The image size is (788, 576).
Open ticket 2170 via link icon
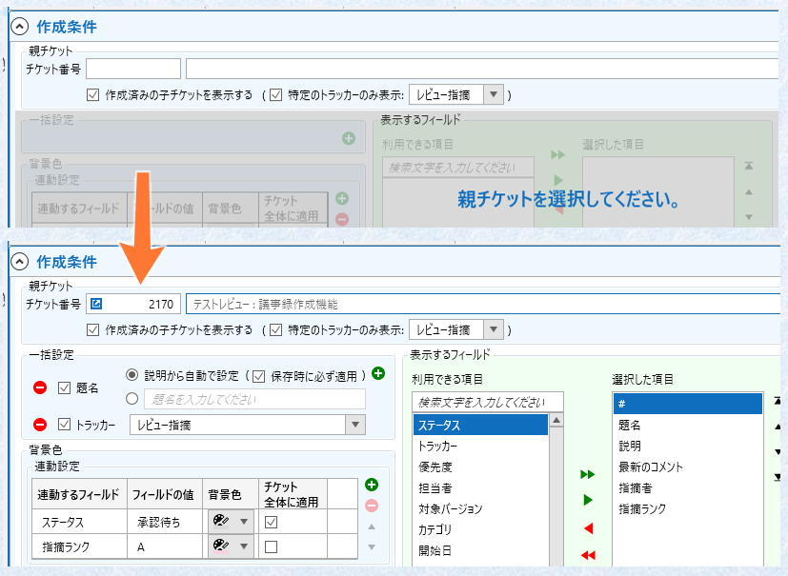tap(96, 304)
